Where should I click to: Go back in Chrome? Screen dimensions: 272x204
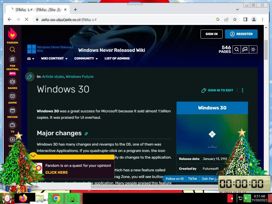(x=10, y=19)
